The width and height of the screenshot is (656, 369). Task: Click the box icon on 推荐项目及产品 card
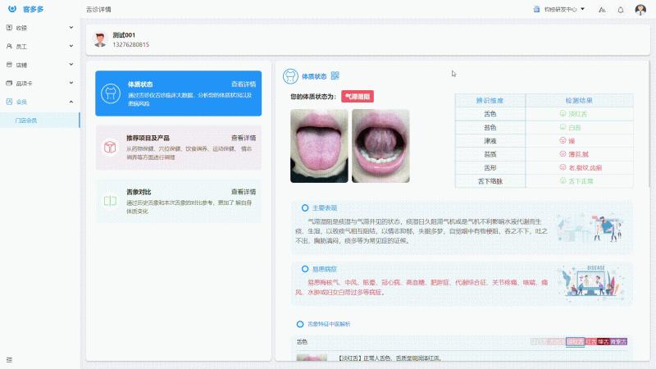[x=109, y=147]
